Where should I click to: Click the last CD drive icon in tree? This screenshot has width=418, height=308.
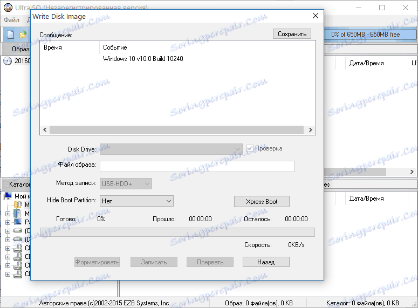18,274
